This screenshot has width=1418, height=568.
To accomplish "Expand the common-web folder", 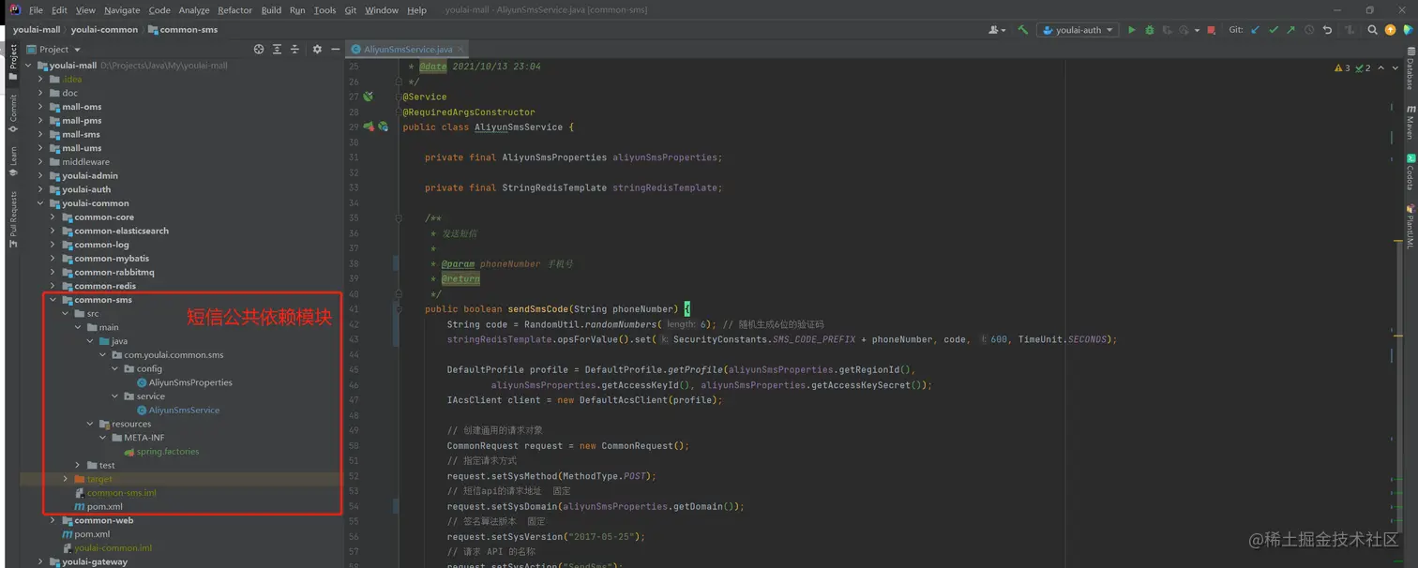I will (53, 520).
